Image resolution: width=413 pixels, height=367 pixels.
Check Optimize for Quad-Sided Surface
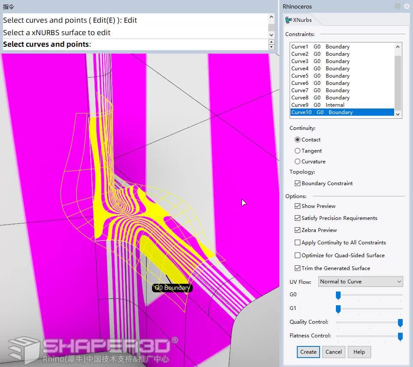[297, 255]
